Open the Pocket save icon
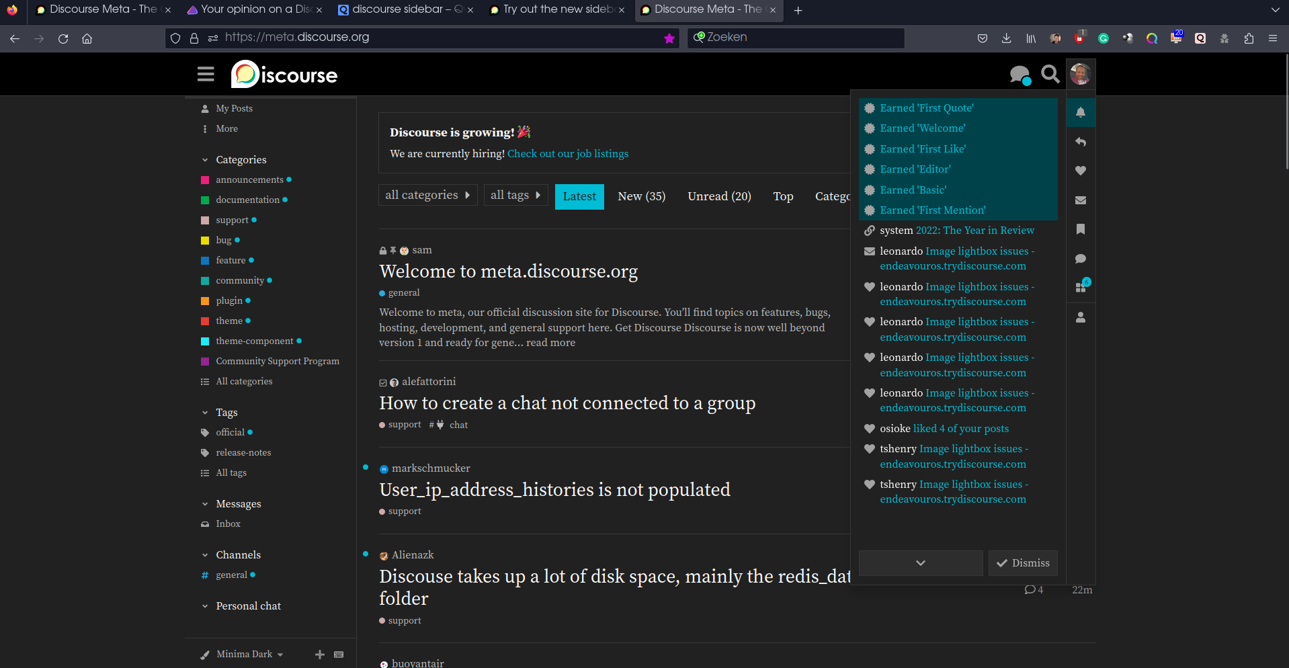Image resolution: width=1289 pixels, height=668 pixels. coord(983,38)
